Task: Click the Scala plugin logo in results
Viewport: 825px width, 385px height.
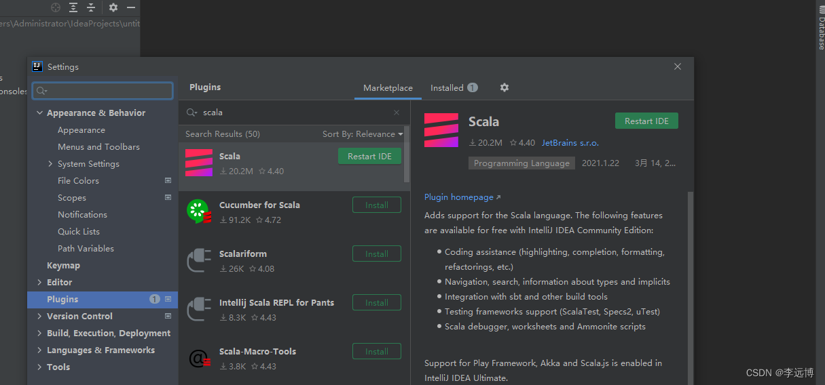Action: (x=199, y=163)
